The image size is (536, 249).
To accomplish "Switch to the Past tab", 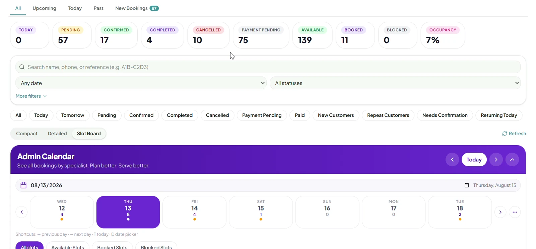I will [x=98, y=8].
